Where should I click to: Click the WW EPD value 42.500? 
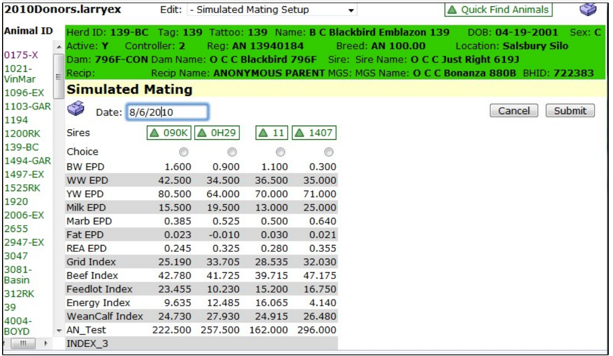(174, 181)
